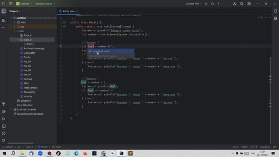The width and height of the screenshot is (279, 157).
Task: Click breadcrumb 'main' in navigation bar
Action: [x=58, y=147]
